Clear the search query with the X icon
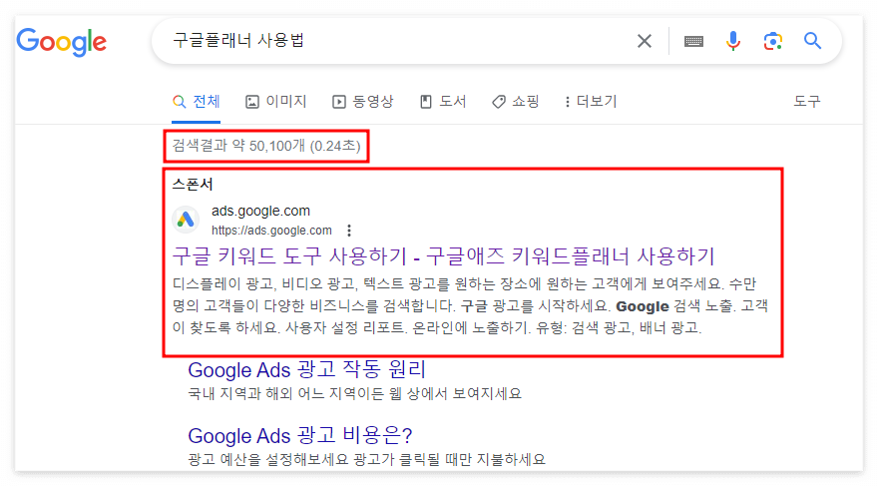This screenshot has height=486, width=878. click(x=645, y=41)
